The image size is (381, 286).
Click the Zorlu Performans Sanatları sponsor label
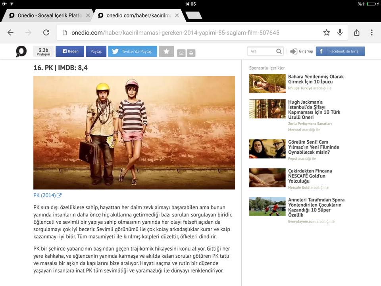[310, 126]
